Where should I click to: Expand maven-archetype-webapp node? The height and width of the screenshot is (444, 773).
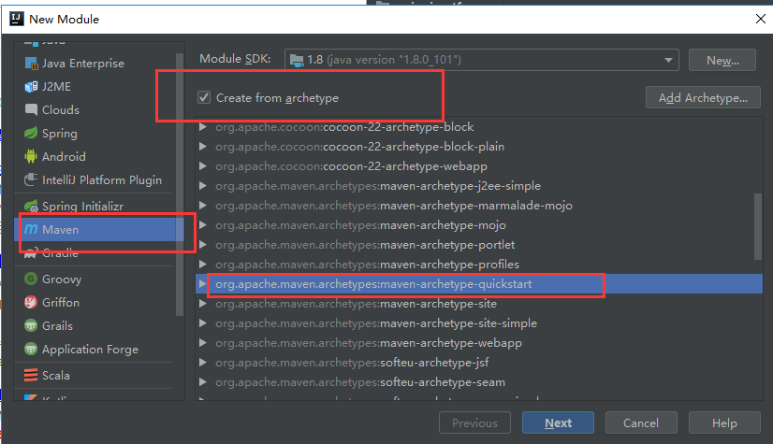tap(203, 343)
